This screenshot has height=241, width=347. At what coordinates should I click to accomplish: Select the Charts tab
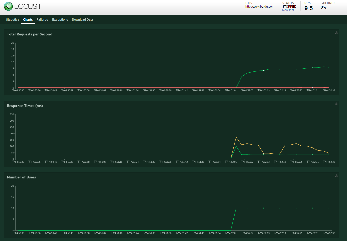point(28,20)
